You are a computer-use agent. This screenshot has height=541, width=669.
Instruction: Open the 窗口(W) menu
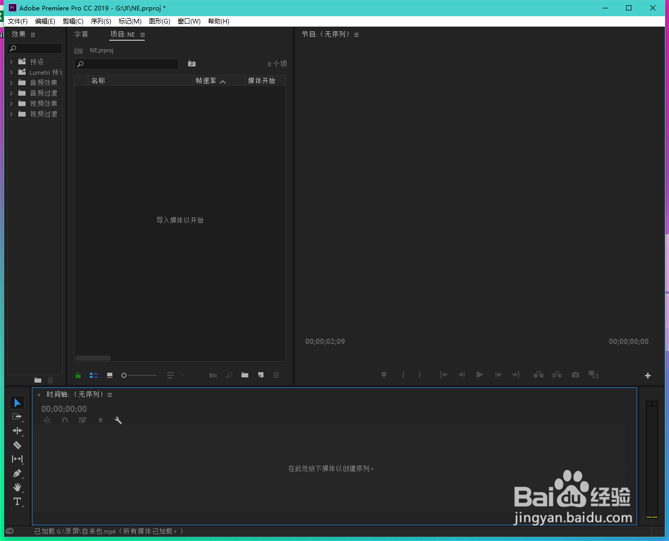(x=189, y=21)
